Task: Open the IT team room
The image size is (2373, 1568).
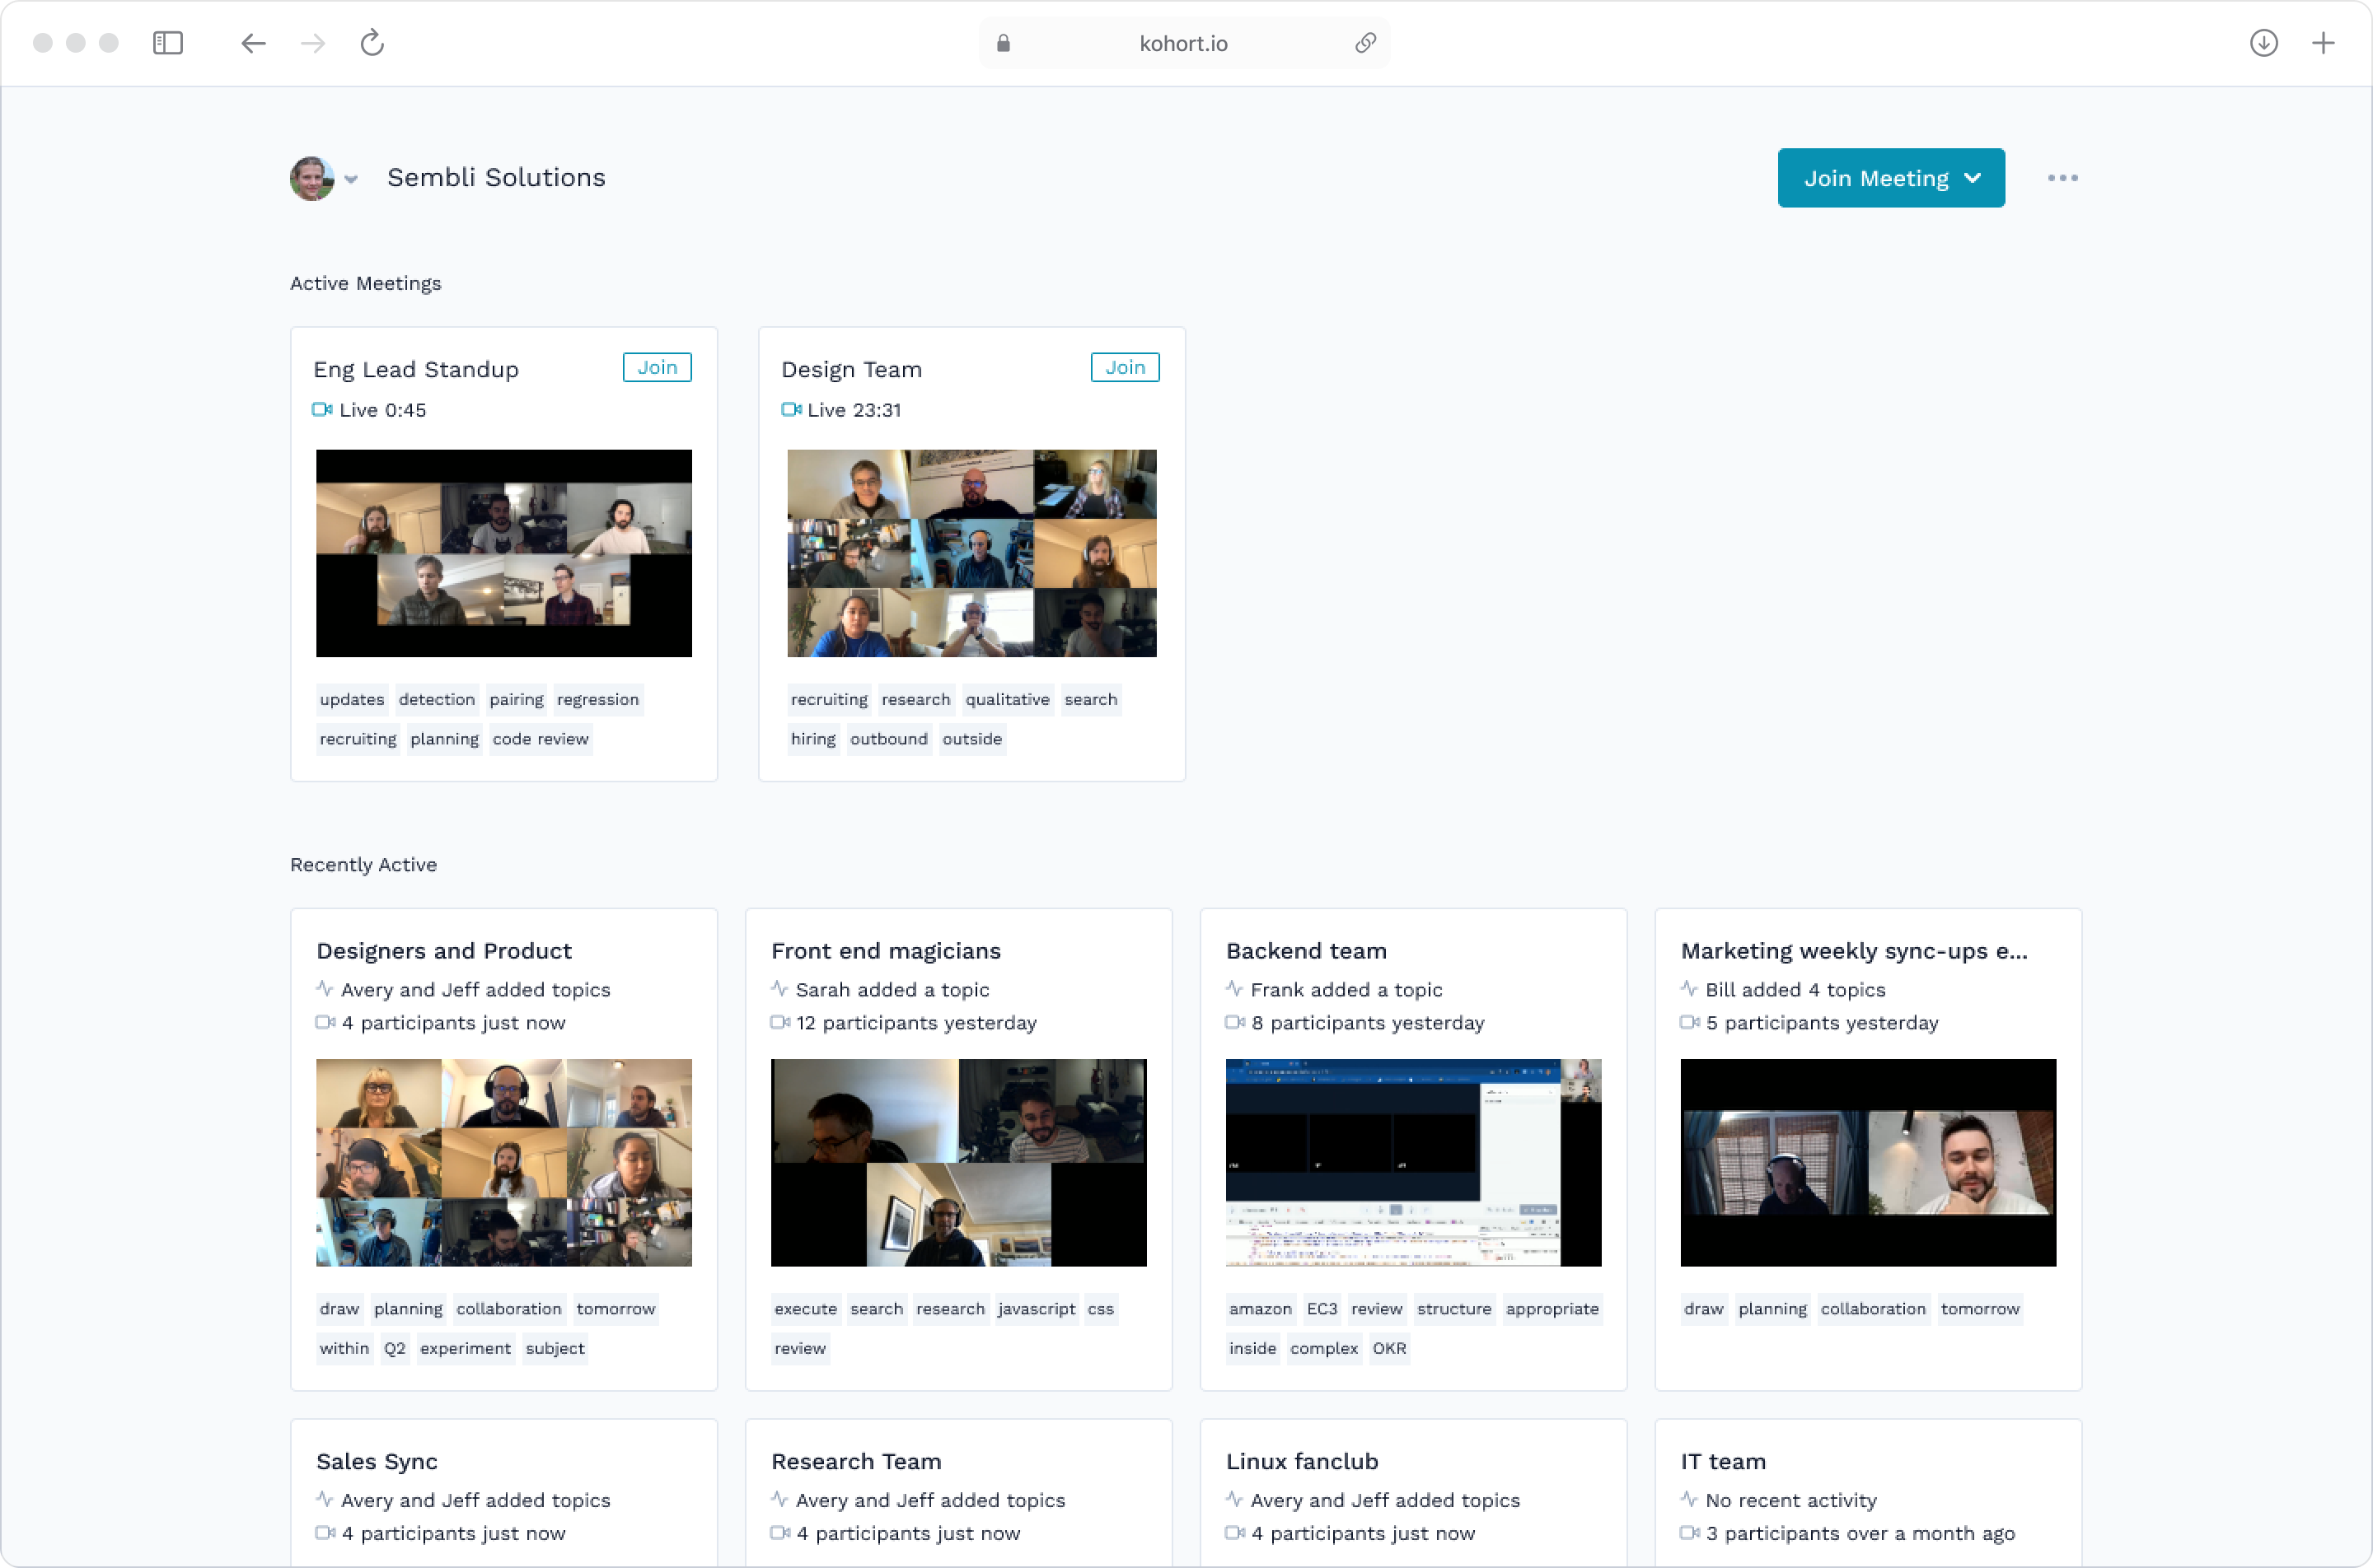Action: [x=1724, y=1461]
